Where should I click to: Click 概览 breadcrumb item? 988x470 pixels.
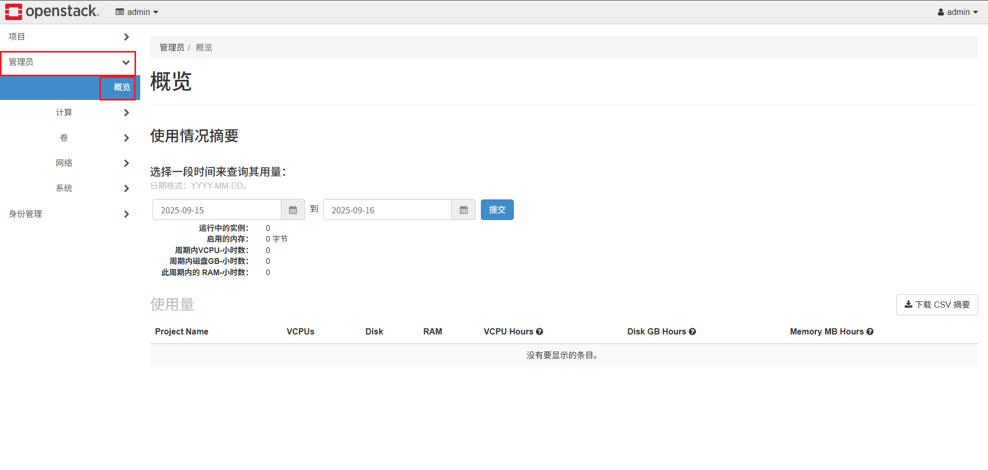(204, 47)
